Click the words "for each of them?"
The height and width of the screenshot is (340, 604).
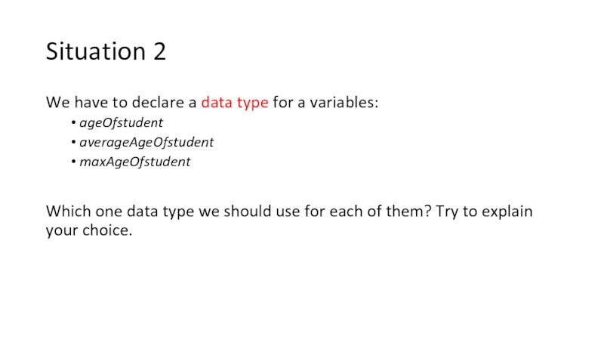[x=369, y=212]
